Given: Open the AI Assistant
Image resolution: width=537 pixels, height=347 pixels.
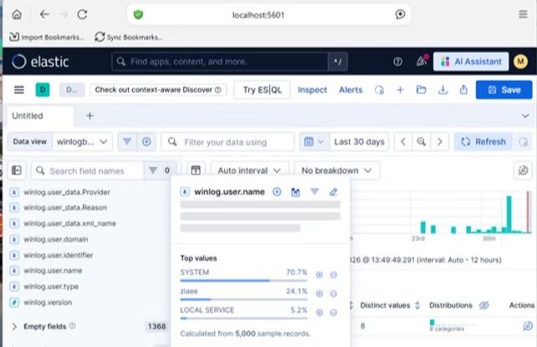Looking at the screenshot, I should [471, 62].
